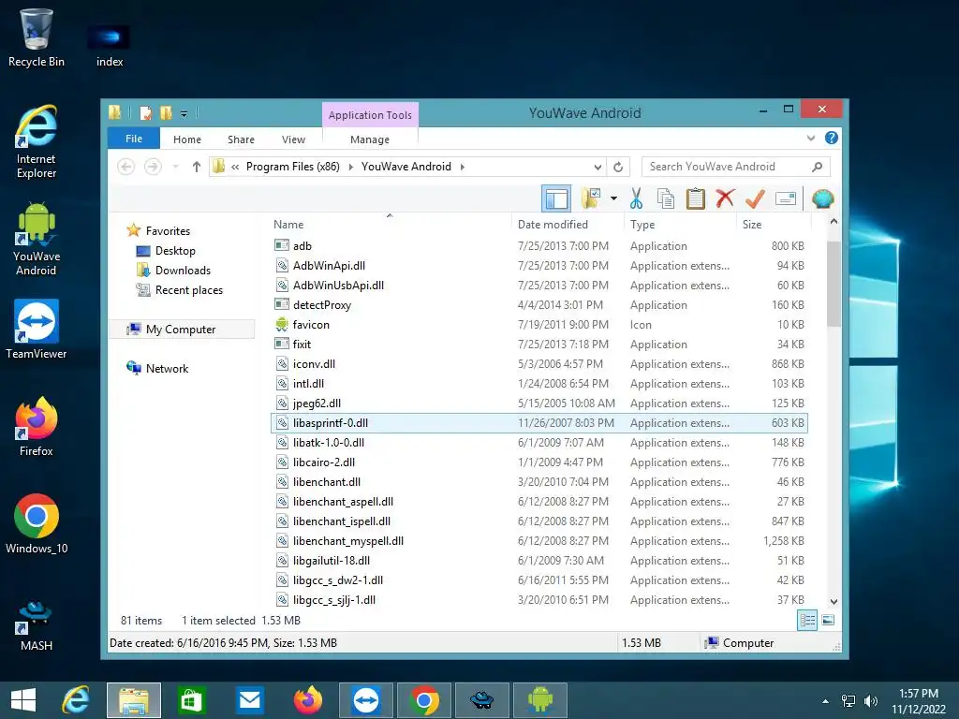Viewport: 959px width, 719px height.
Task: Select detectProxy application file
Action: tap(539, 305)
